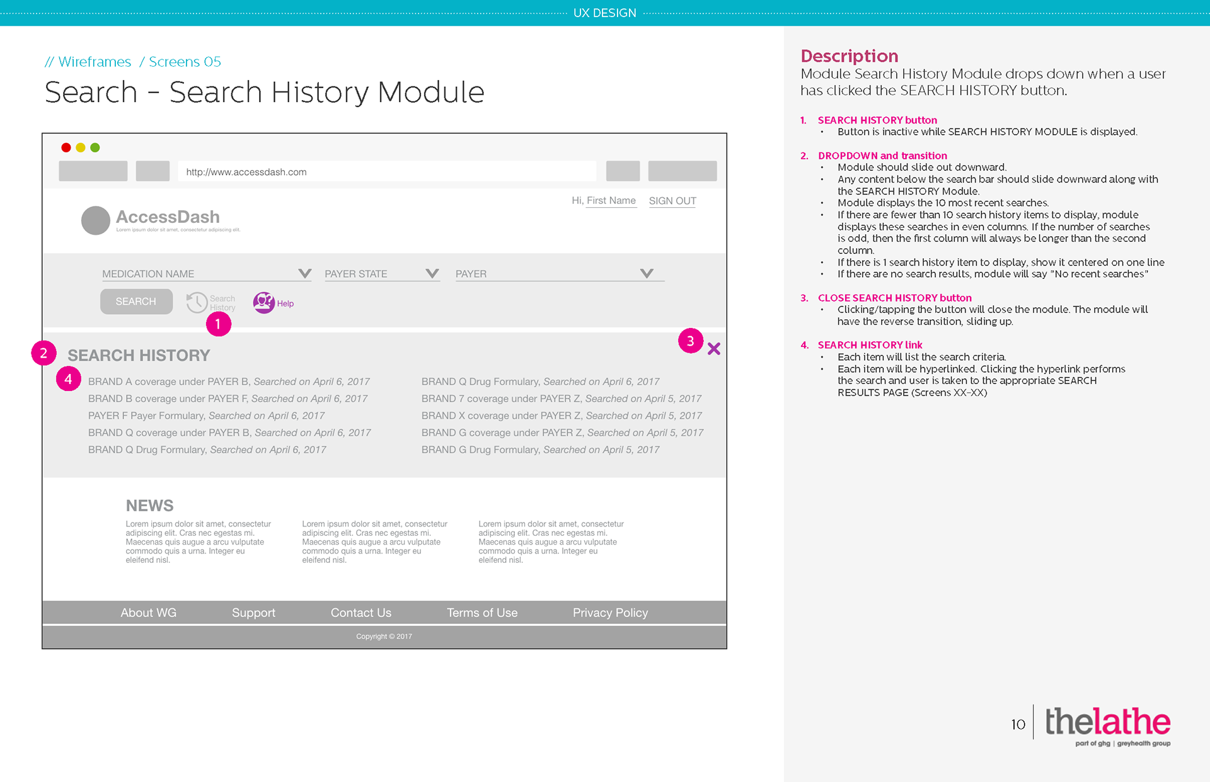Close the Search History module with X

tap(713, 349)
